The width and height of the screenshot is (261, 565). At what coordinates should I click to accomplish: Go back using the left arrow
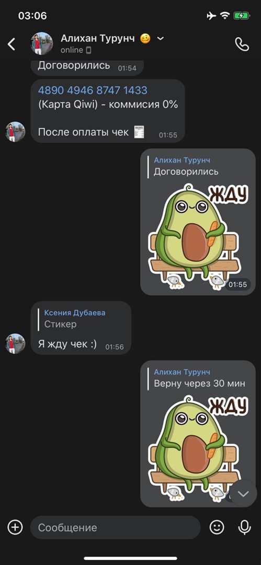[12, 44]
